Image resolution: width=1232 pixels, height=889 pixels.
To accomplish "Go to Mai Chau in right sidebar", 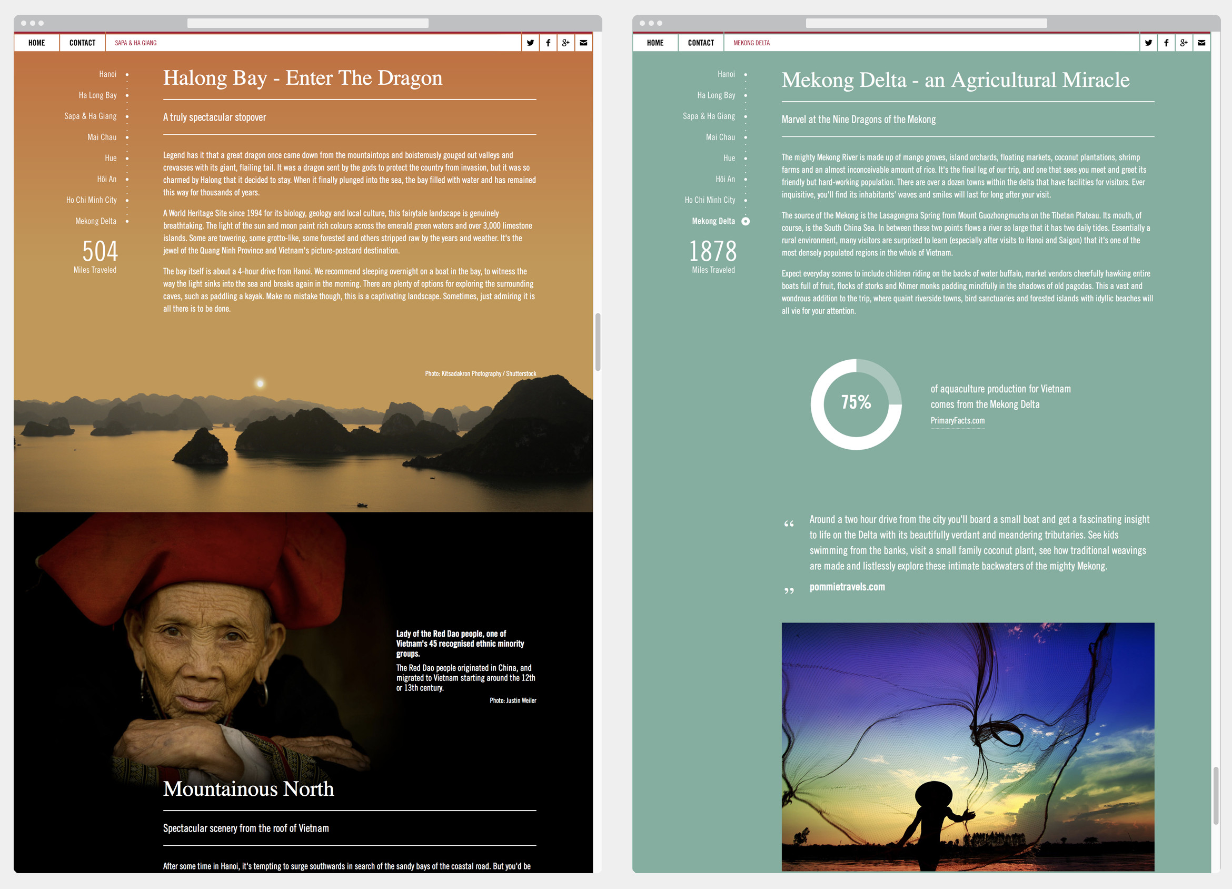I will point(721,137).
